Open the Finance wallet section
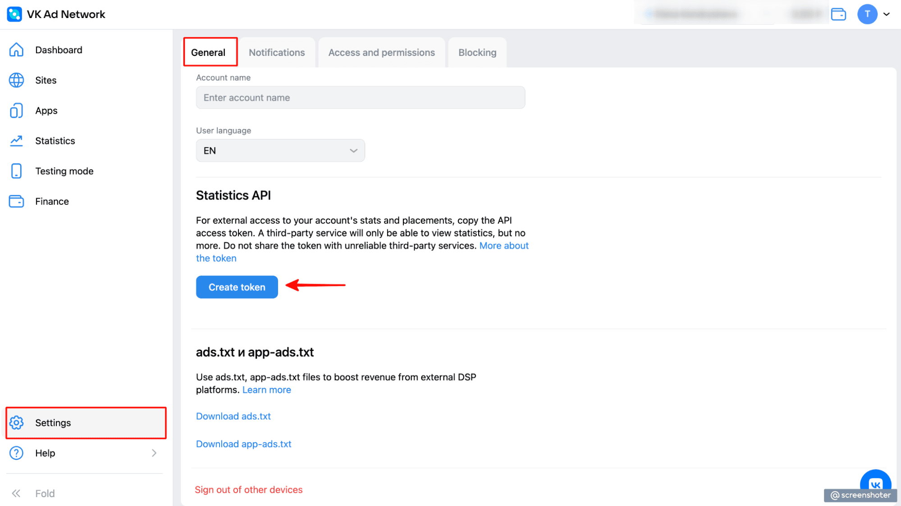The image size is (901, 506). 16,201
